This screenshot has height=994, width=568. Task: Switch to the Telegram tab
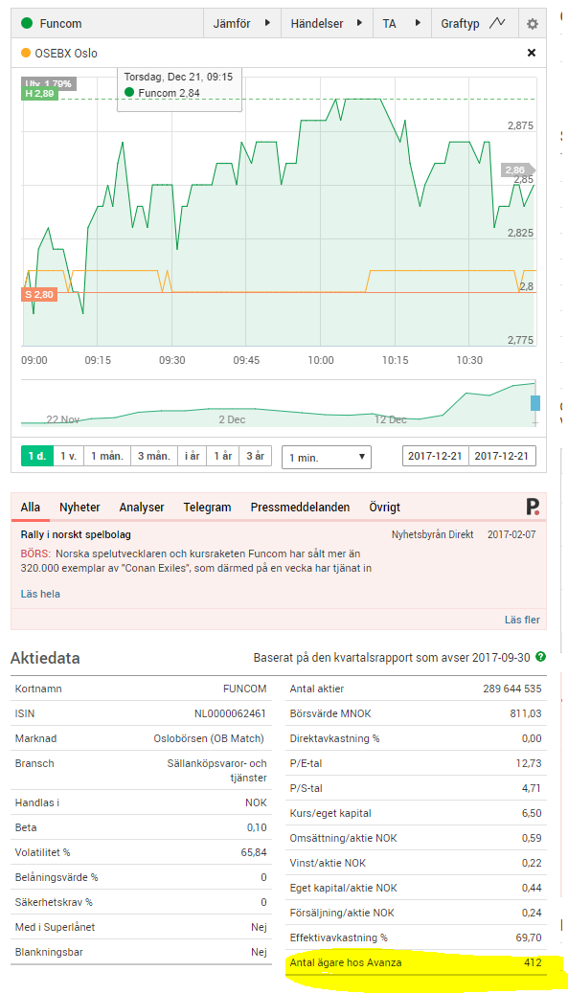coord(207,508)
